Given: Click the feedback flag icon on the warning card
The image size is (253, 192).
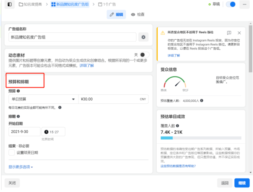Looking at the screenshot, I should coord(230,32).
